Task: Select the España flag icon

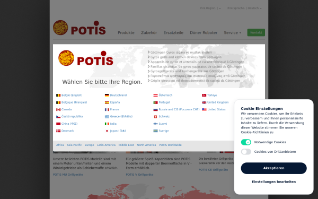Action: pyautogui.click(x=107, y=102)
